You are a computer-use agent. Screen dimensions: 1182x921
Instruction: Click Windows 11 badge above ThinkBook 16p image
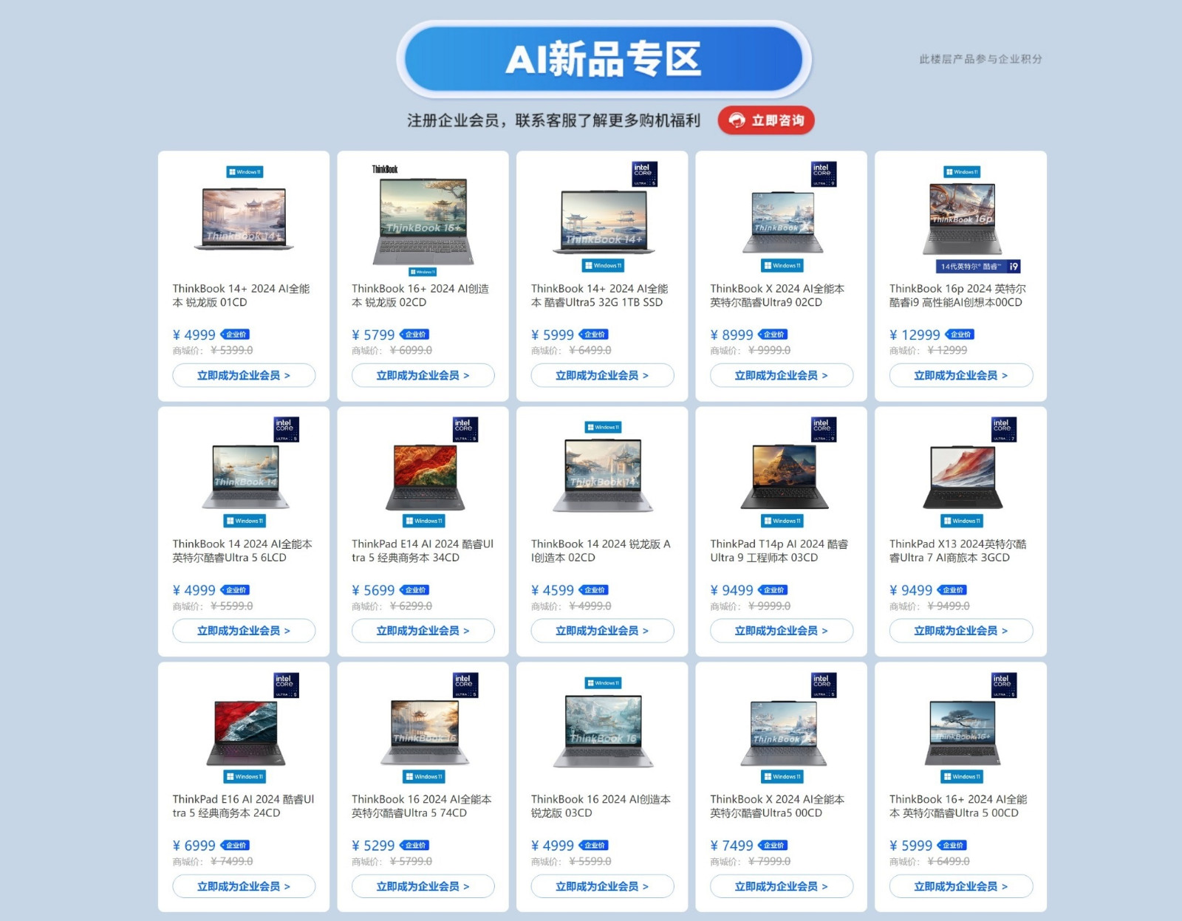[962, 172]
